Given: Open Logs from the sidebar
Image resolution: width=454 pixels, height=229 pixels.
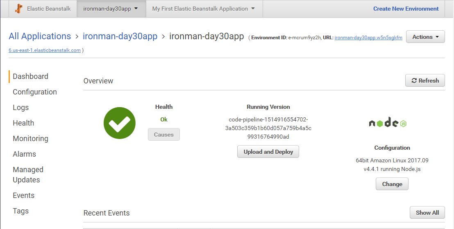Looking at the screenshot, I should tap(21, 108).
